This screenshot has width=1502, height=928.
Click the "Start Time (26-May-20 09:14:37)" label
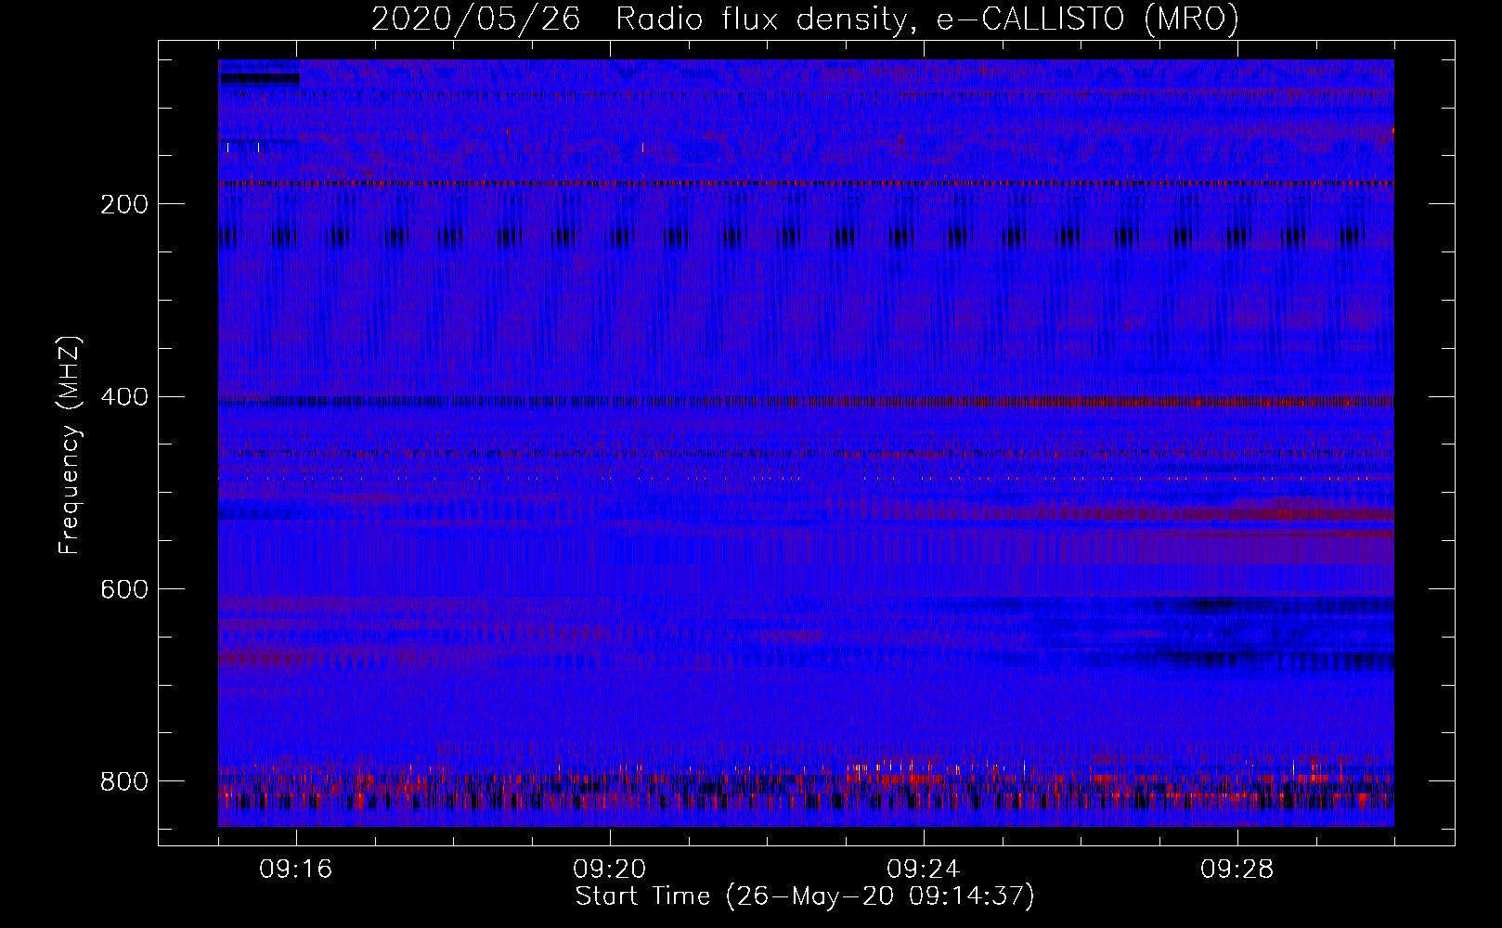point(805,896)
